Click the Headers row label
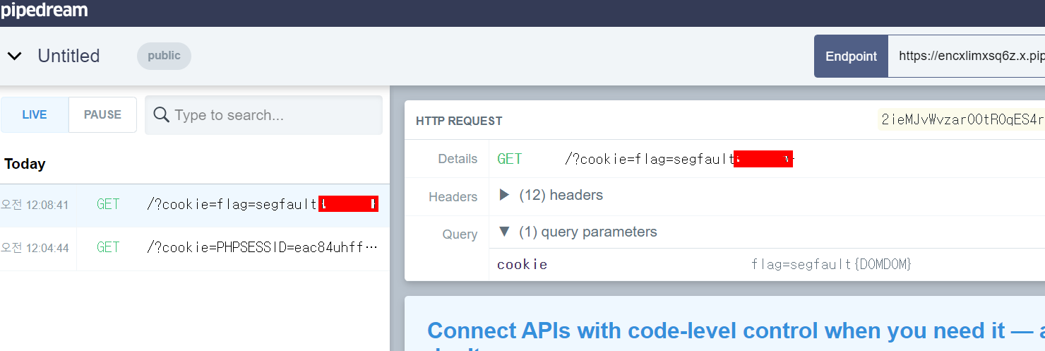 point(453,197)
